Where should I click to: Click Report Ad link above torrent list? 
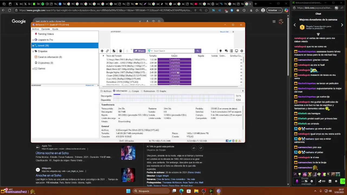coord(224,32)
